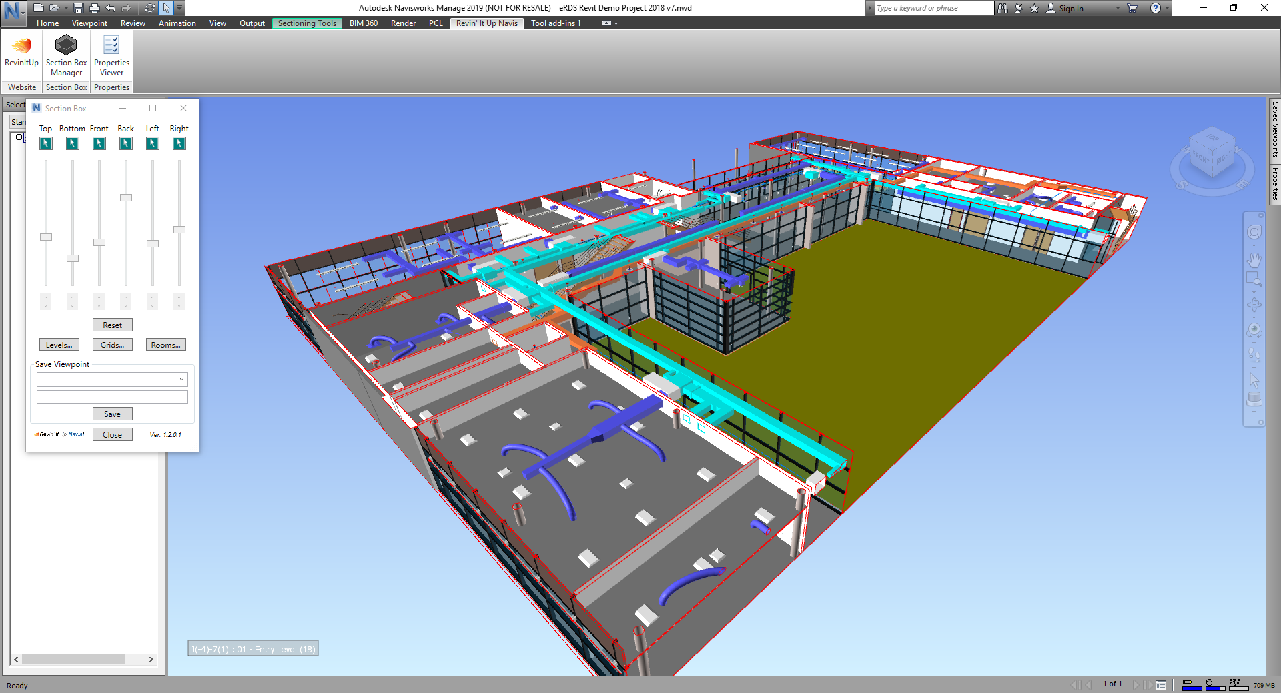Open the Properties Viewer tool

111,56
